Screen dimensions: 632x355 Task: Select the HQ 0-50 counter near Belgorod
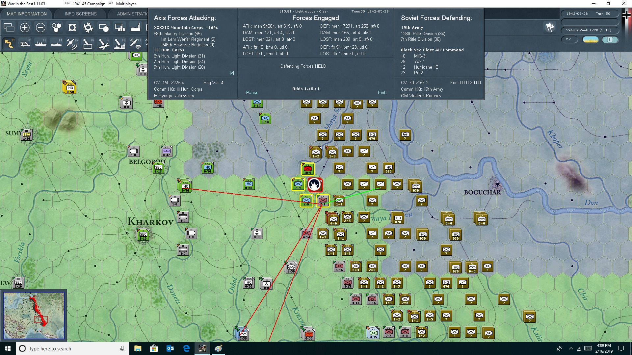(x=207, y=168)
